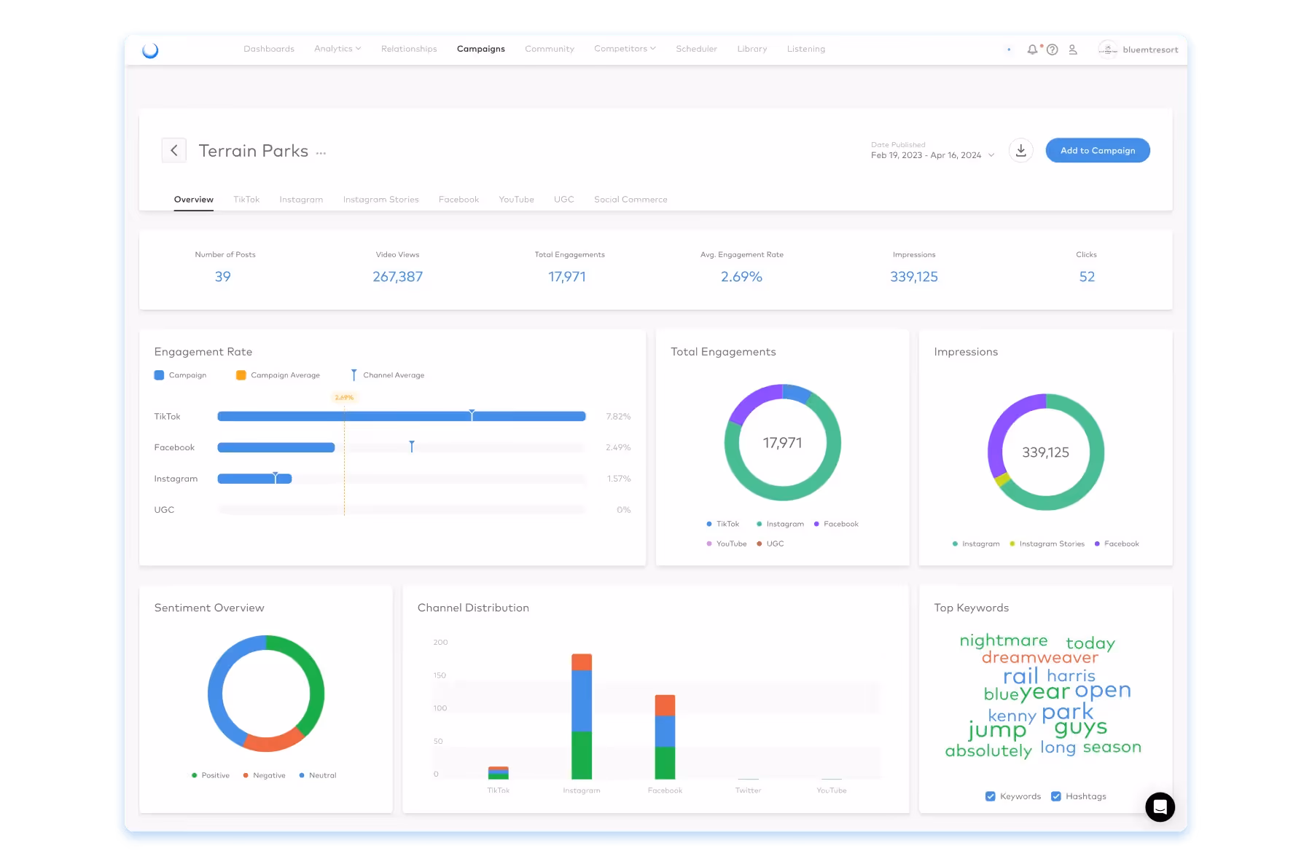
Task: Disable the Keywords checkbox in Top Keywords
Action: (x=990, y=796)
